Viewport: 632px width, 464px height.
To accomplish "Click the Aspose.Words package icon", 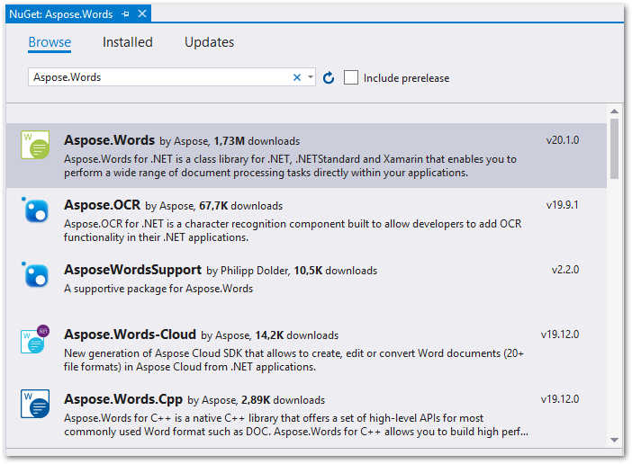I will click(x=36, y=146).
